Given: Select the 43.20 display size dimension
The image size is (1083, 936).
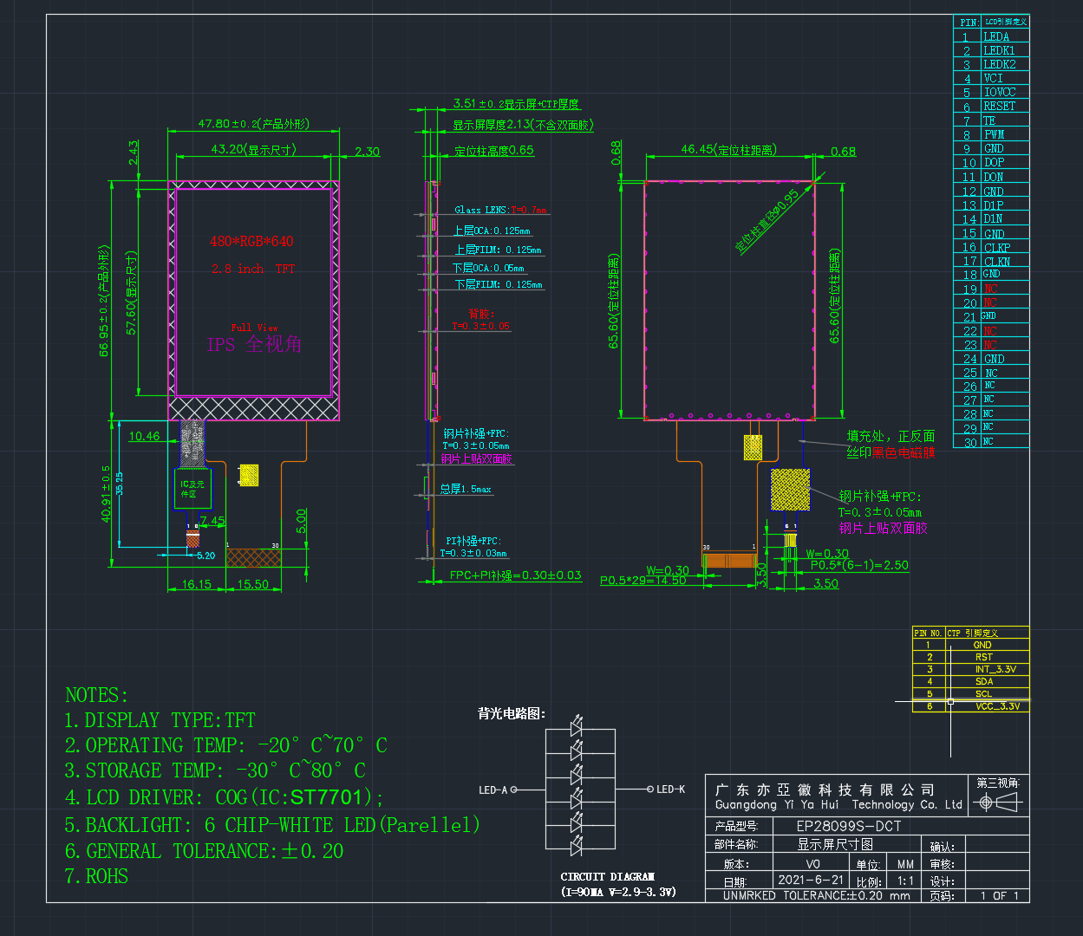Looking at the screenshot, I should (253, 149).
